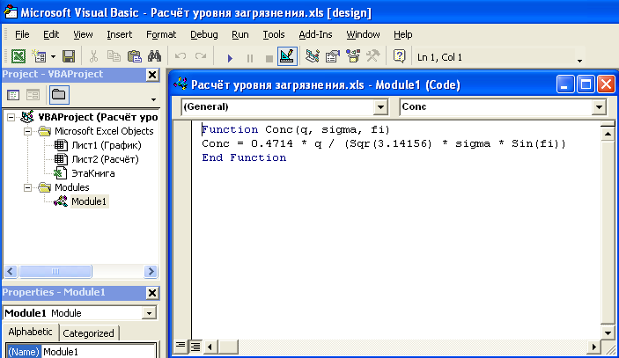Open Insert object dropdown arrow in toolbar

coord(53,57)
